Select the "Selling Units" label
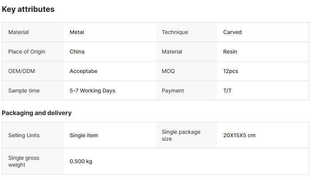Screen dimensions: 313x180 coord(24,135)
